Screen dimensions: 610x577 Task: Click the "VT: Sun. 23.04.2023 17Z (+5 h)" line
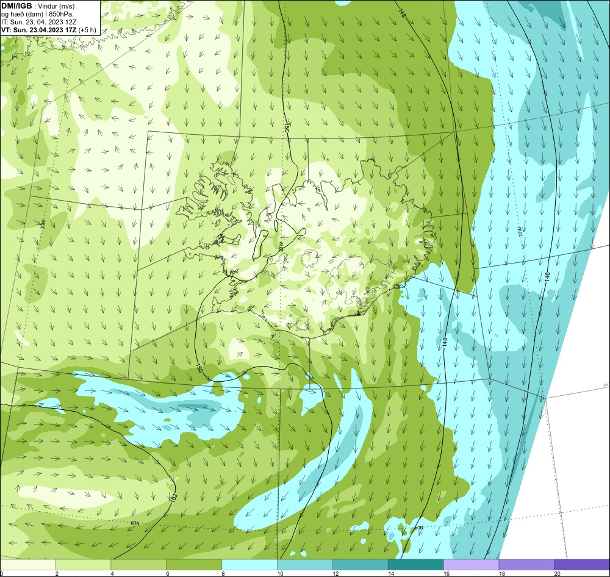[49, 30]
